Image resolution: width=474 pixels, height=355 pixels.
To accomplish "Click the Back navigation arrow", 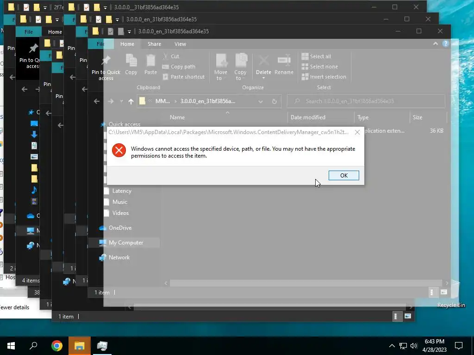I will [97, 101].
